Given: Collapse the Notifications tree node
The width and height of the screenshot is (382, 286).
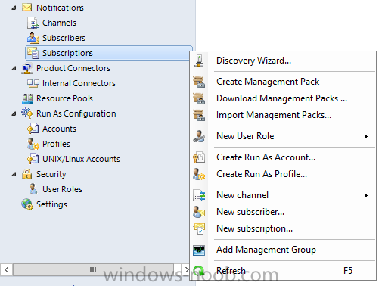Looking at the screenshot, I should coord(14,8).
